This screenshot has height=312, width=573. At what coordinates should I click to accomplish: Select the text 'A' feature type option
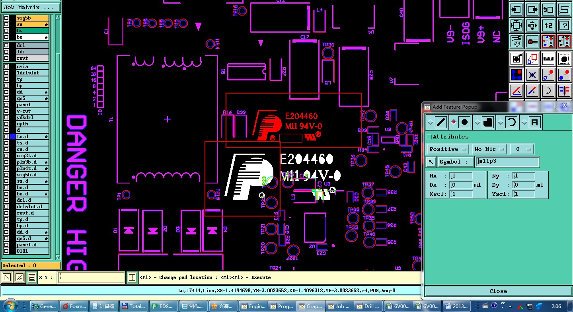click(535, 122)
